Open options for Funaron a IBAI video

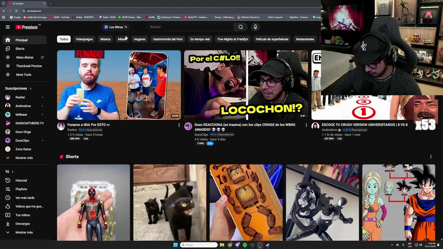(x=179, y=125)
